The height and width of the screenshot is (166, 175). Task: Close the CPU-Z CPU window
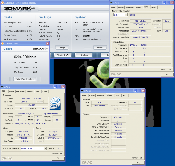(x=63, y=87)
